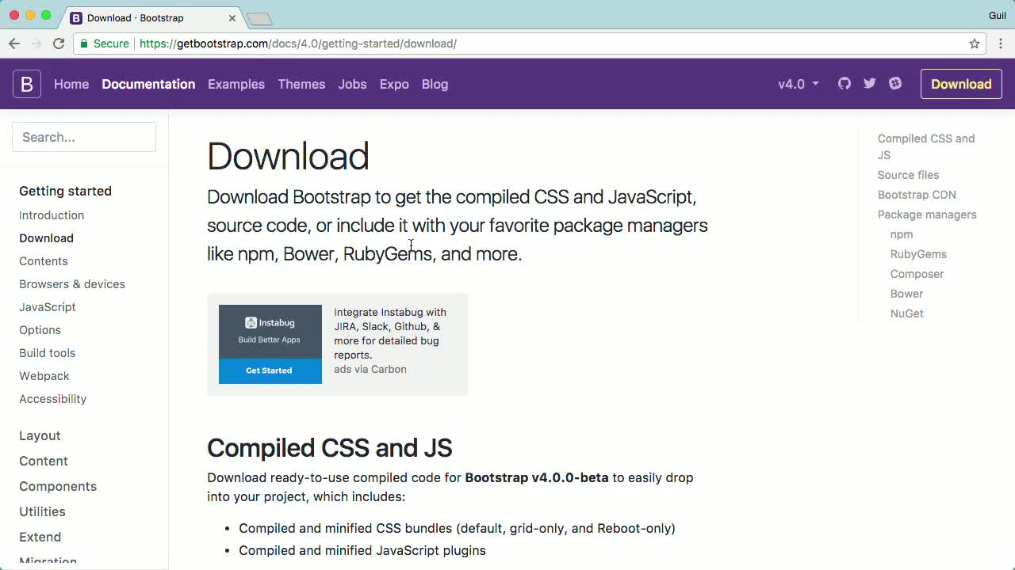Select the Browsers & devices sidebar link
This screenshot has width=1015, height=570.
tap(72, 284)
